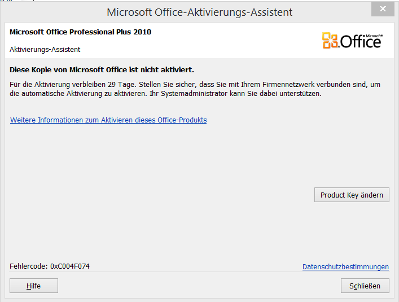The width and height of the screenshot is (399, 302).
Task: Open Weitere Informationen zum Aktivieren link
Action: coord(108,120)
